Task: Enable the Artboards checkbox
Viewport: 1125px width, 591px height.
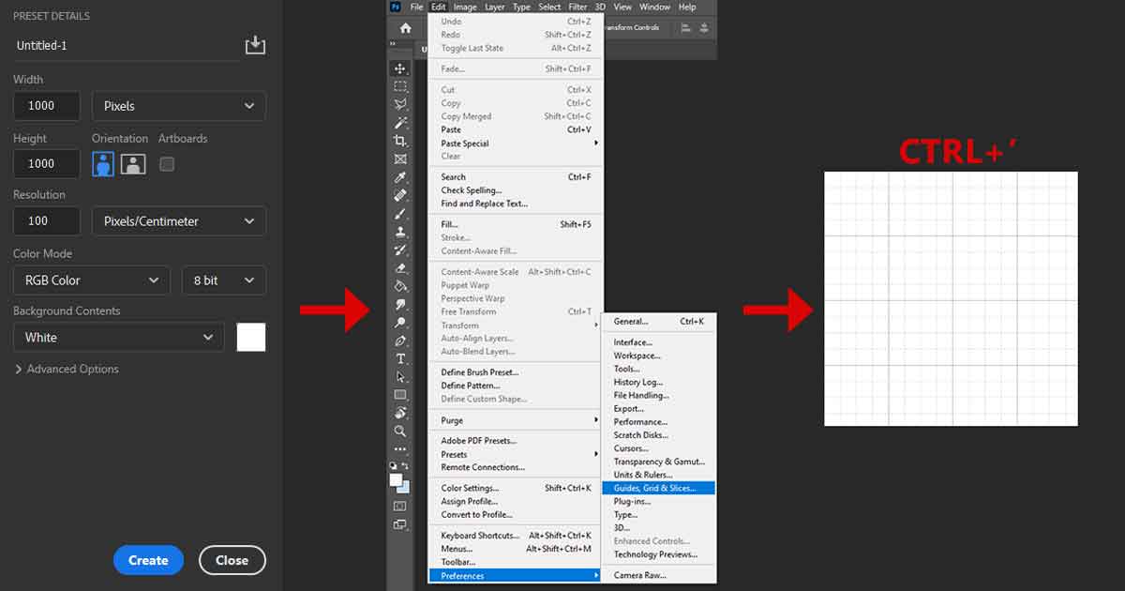Action: coord(167,164)
